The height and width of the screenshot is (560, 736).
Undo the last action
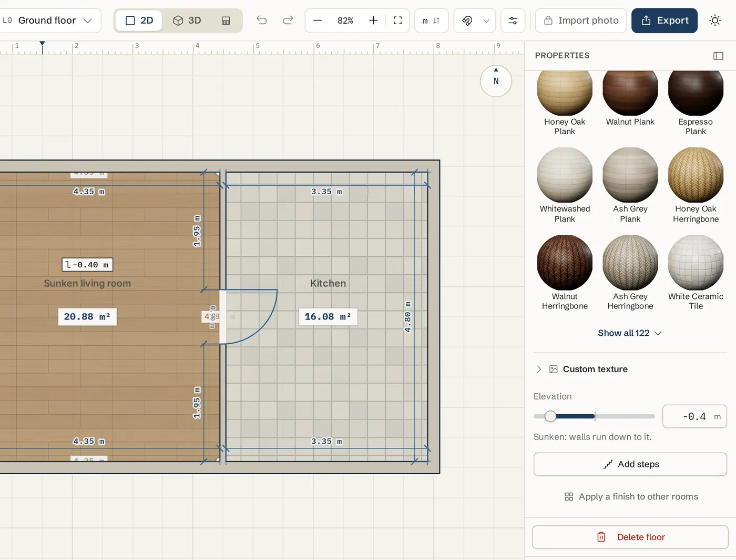pyautogui.click(x=262, y=21)
